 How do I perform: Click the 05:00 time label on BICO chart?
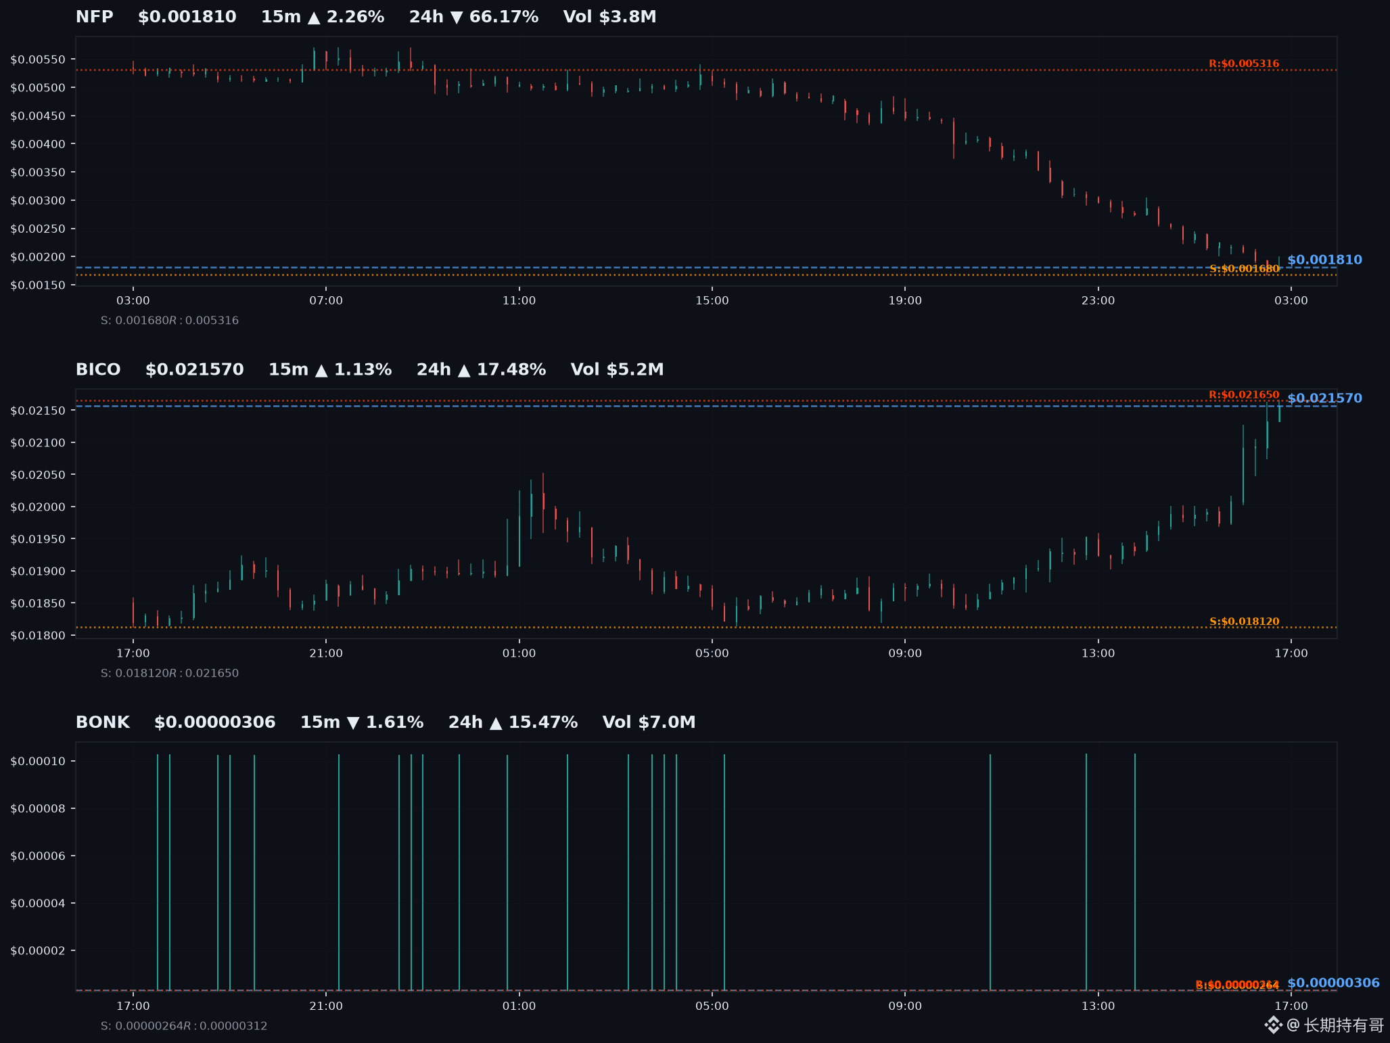(712, 653)
